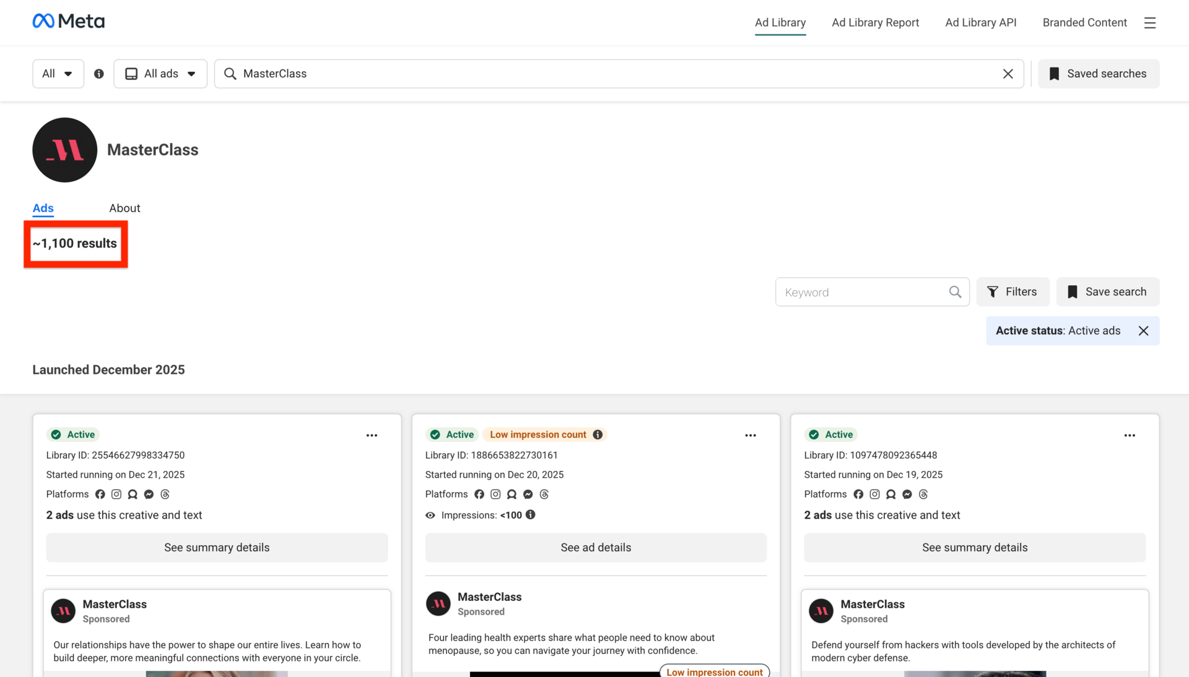Open the hamburger menu icon
This screenshot has width=1189, height=677.
1149,23
